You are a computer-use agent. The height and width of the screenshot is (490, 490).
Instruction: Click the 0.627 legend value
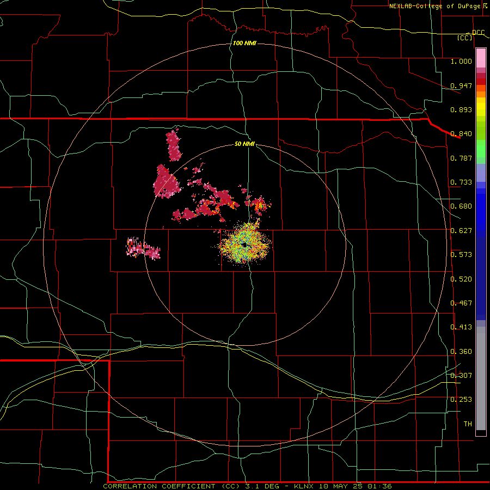pos(461,231)
